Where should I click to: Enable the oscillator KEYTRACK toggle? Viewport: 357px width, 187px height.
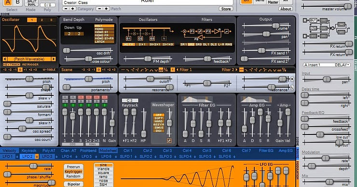point(12,65)
